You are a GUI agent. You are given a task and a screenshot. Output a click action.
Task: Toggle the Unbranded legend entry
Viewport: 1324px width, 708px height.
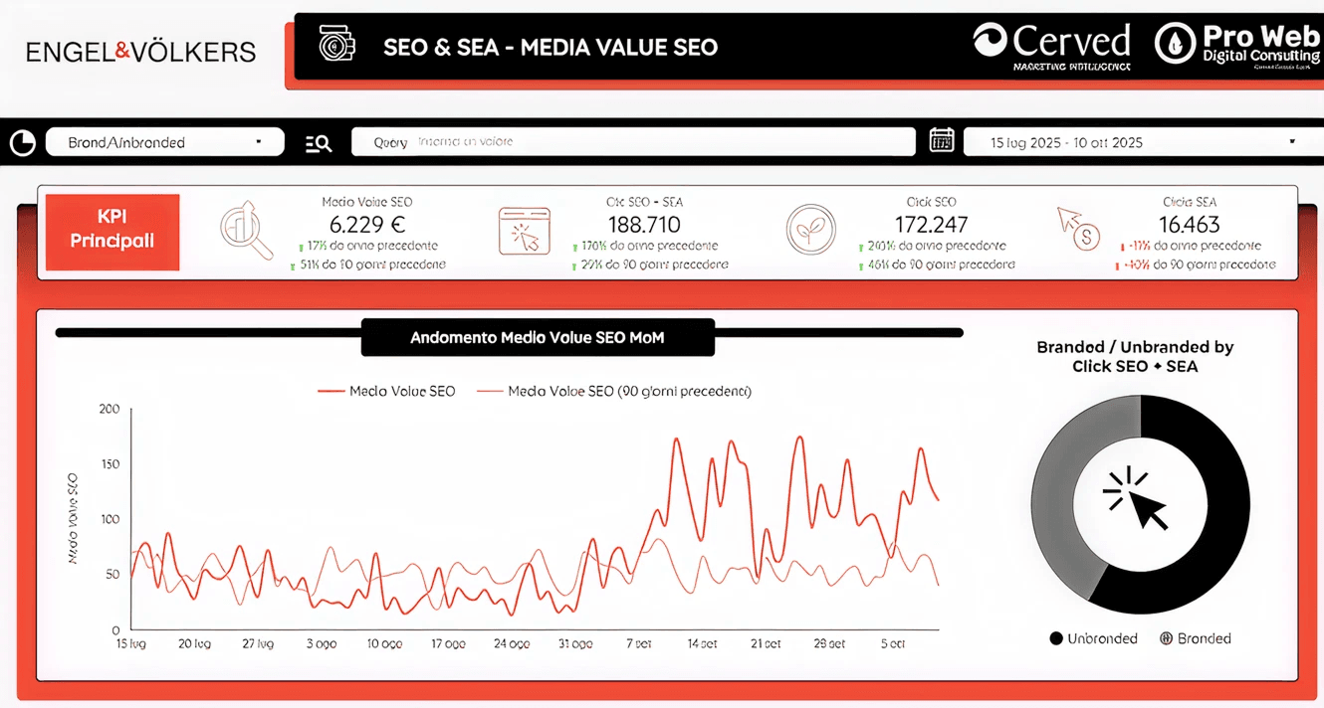[1093, 638]
